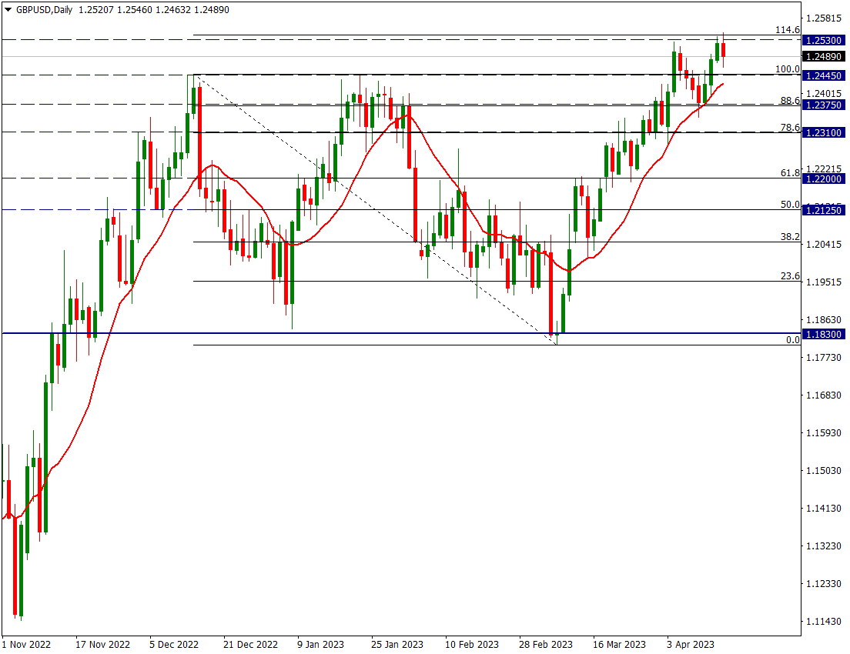Click the 1.13230 price axis value
Viewport: 850px width, 654px height.
[824, 546]
